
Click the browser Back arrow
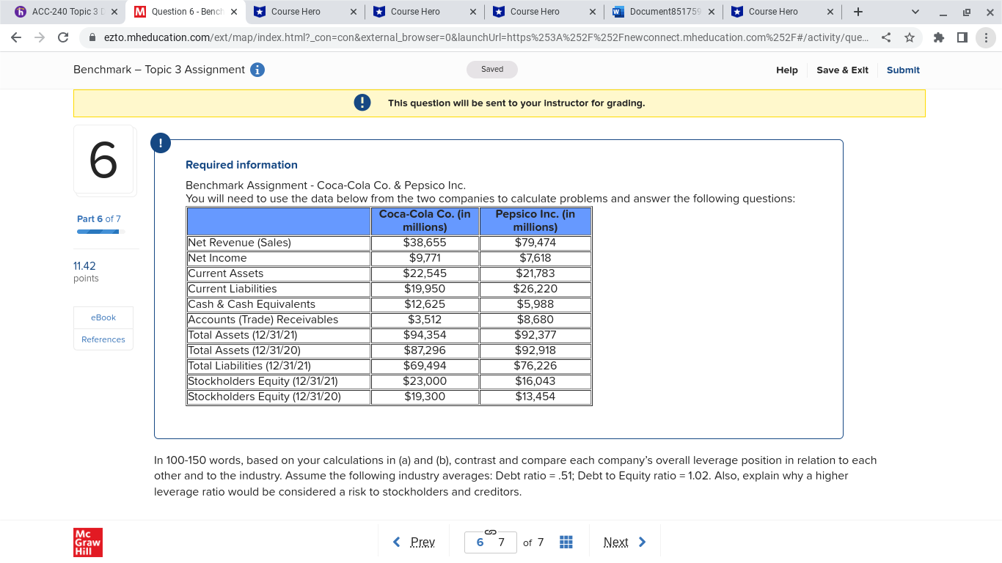(x=18, y=37)
